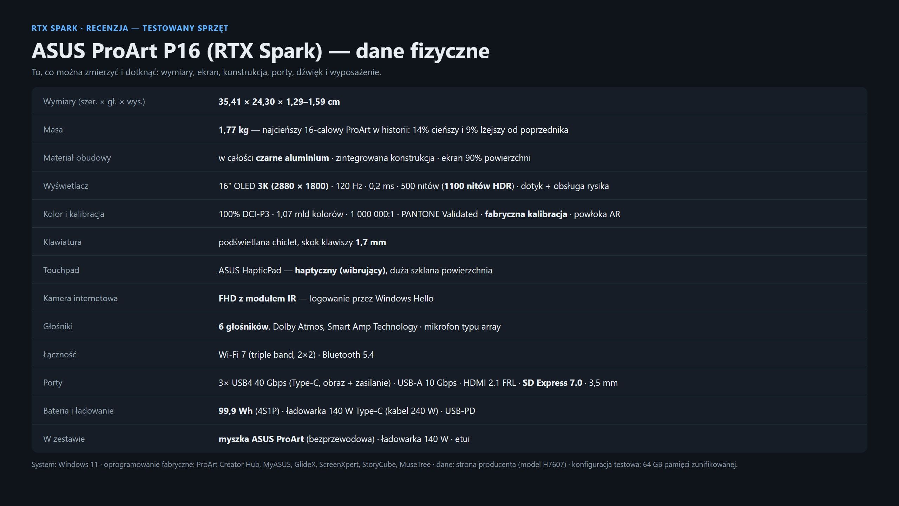Click the 'Touchpad' row label
Image resolution: width=899 pixels, height=506 pixels.
point(61,270)
